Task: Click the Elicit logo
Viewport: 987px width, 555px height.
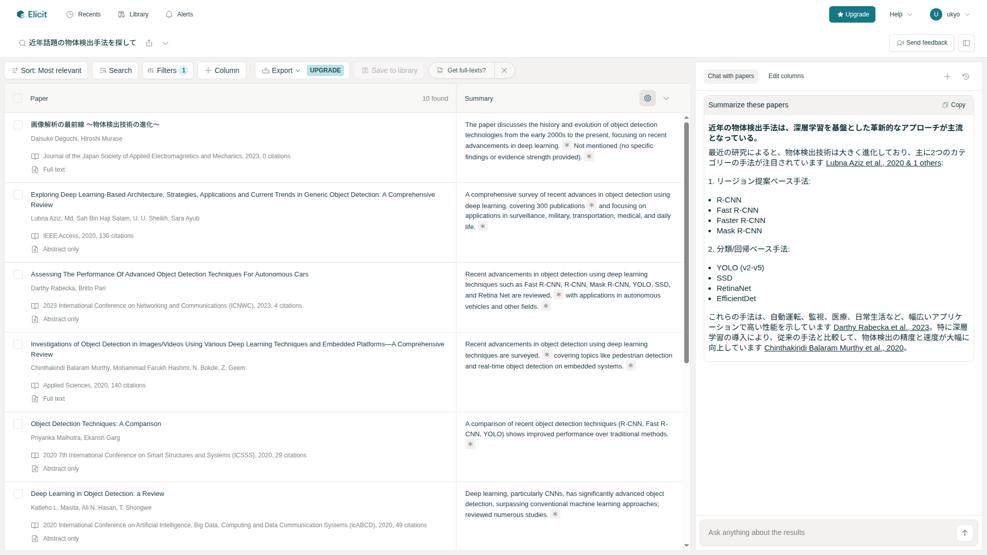Action: [x=32, y=14]
